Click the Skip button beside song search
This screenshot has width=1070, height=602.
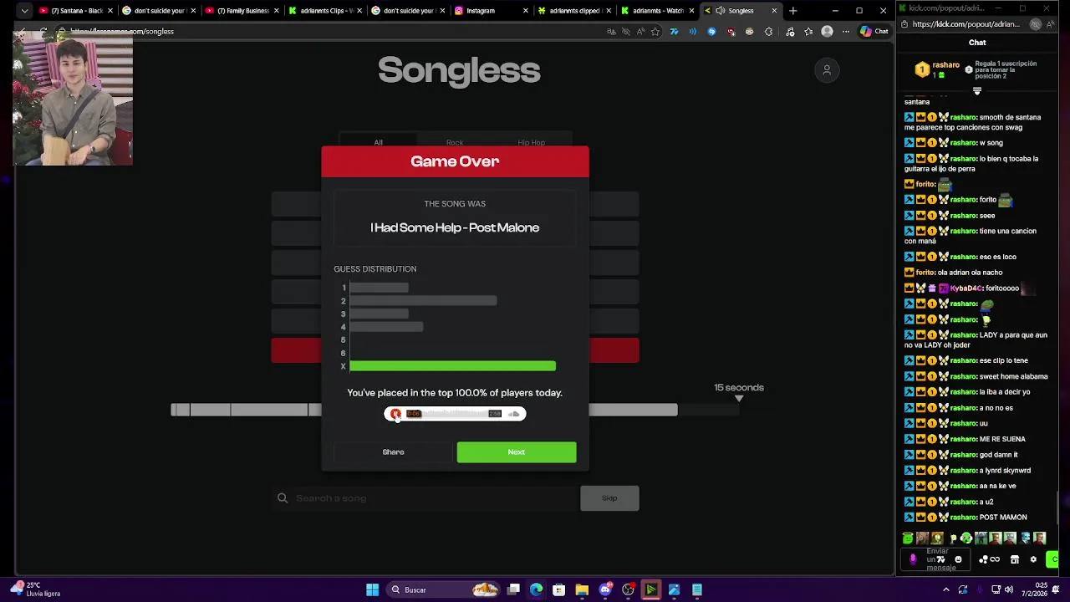click(609, 498)
